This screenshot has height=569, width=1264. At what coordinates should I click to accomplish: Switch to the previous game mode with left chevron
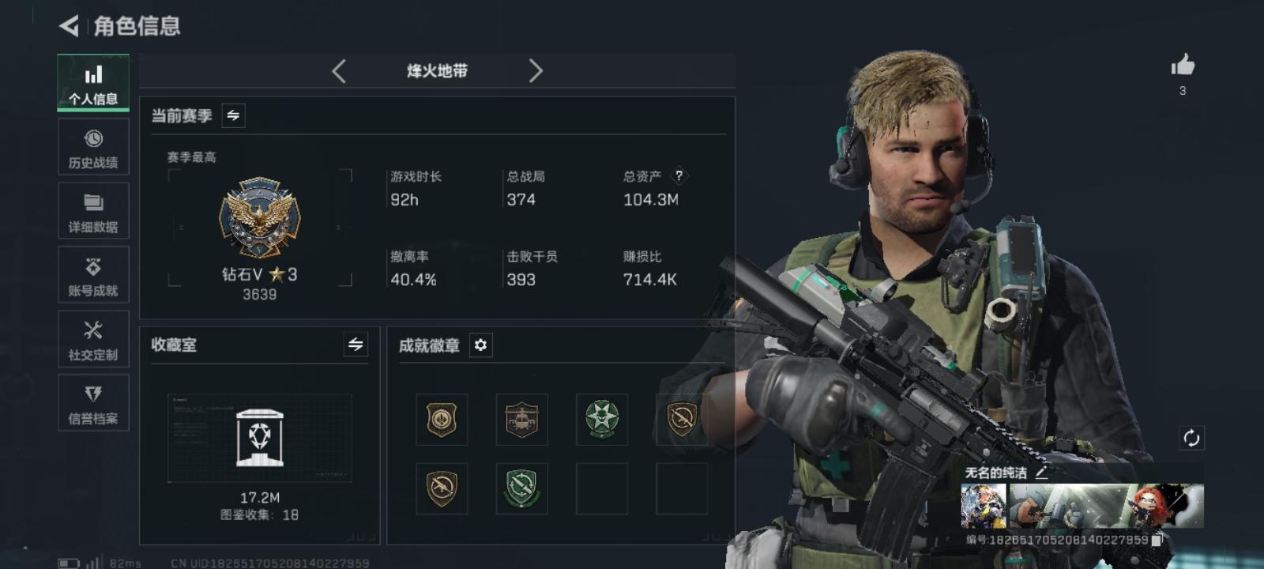coord(339,71)
